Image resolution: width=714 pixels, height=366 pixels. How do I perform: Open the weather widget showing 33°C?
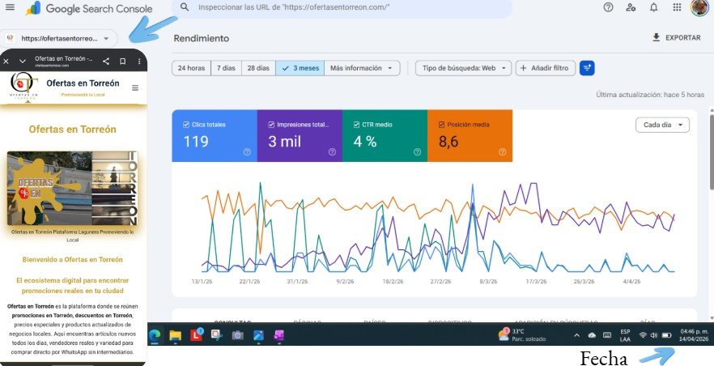point(522,335)
